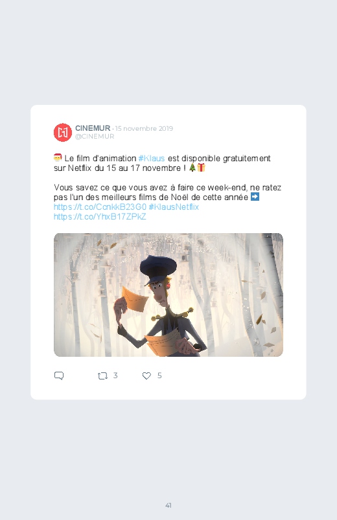Click the CINEMUR red profile avatar
The width and height of the screenshot is (337, 520).
tap(63, 132)
